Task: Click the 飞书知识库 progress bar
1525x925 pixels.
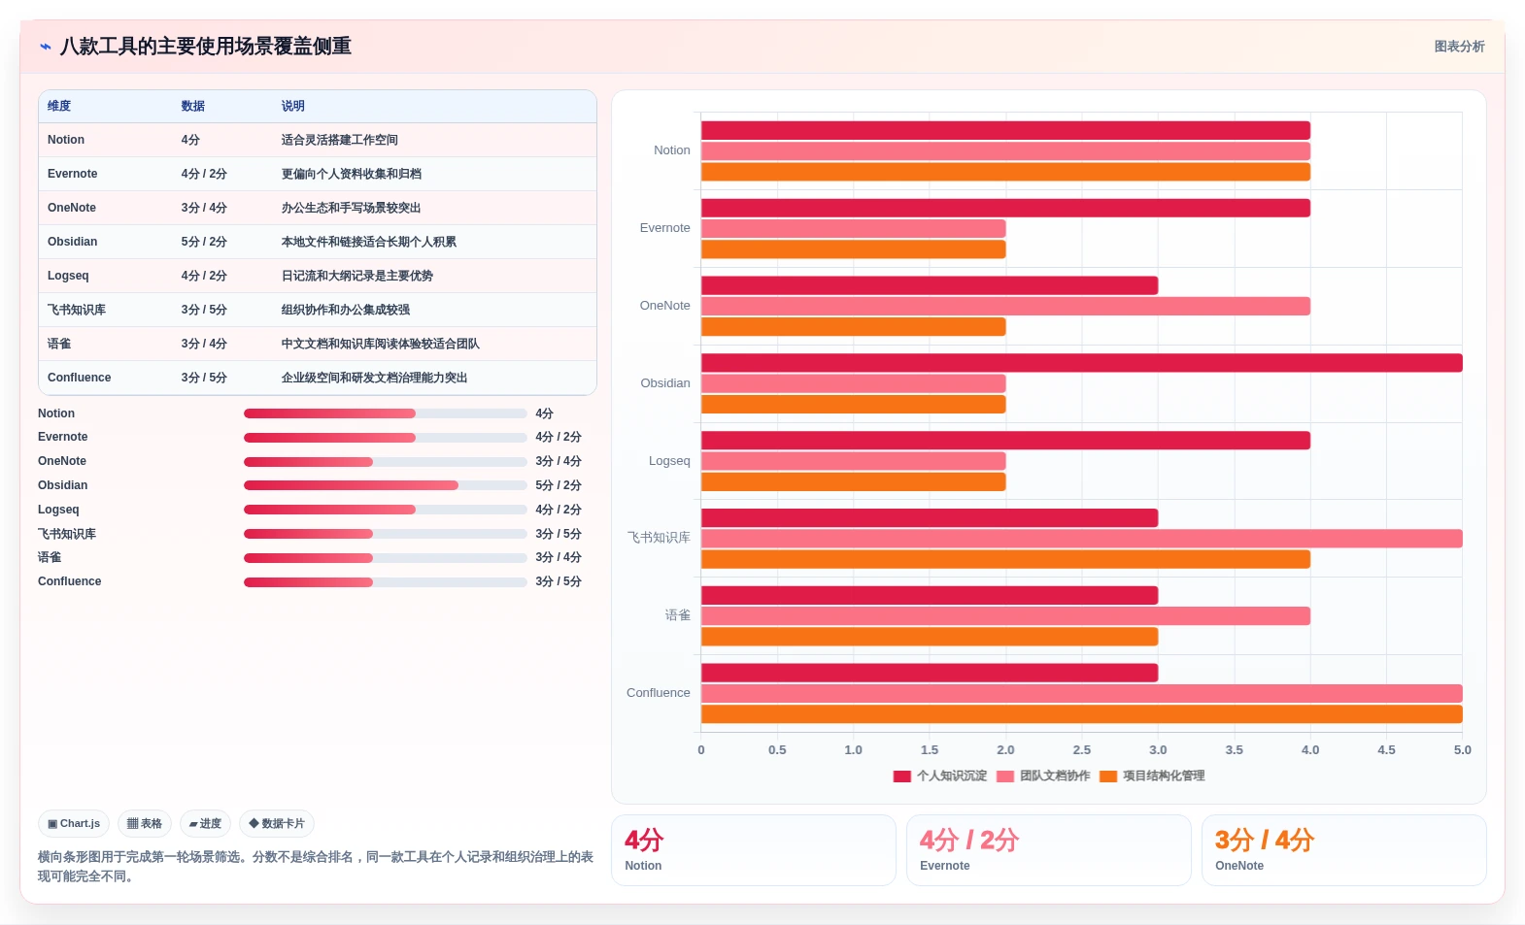Action: click(x=386, y=534)
